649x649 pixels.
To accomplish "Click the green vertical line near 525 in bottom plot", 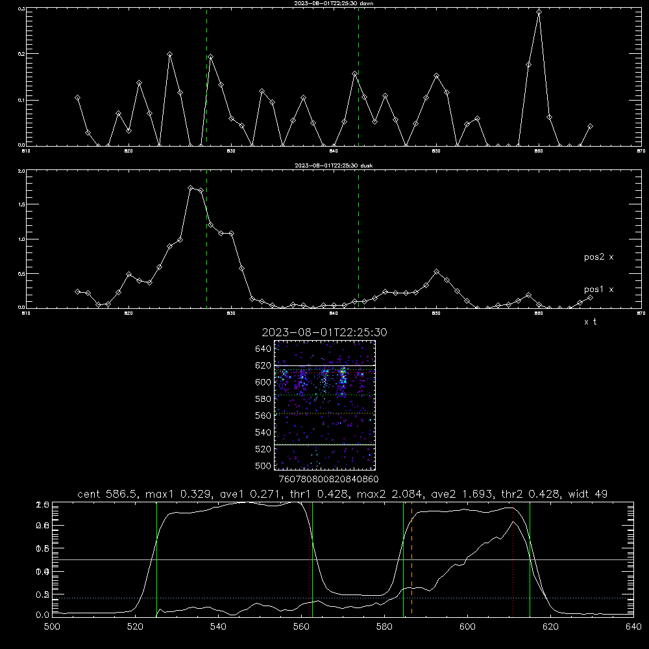I will coord(157,559).
